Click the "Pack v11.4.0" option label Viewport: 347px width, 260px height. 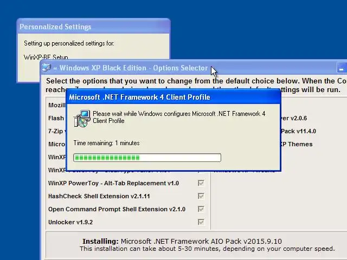click(298, 131)
